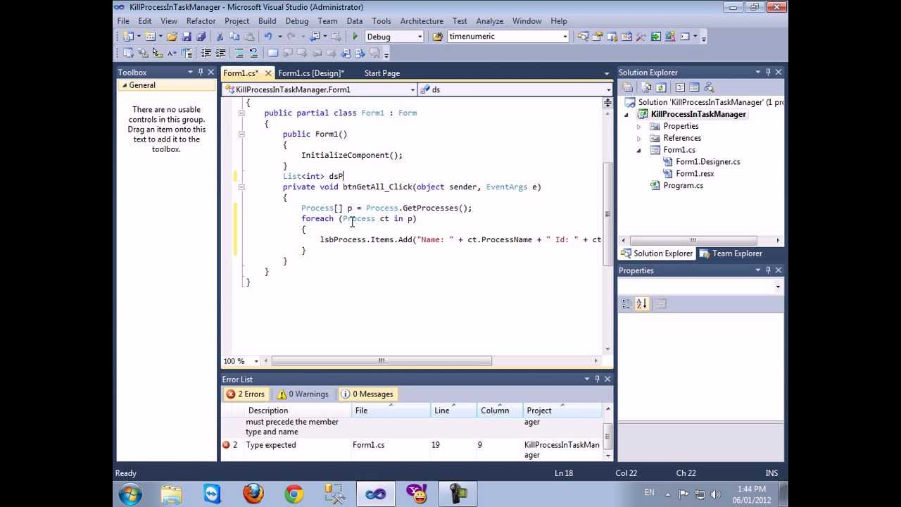Comment out selected lines icon

239,53
